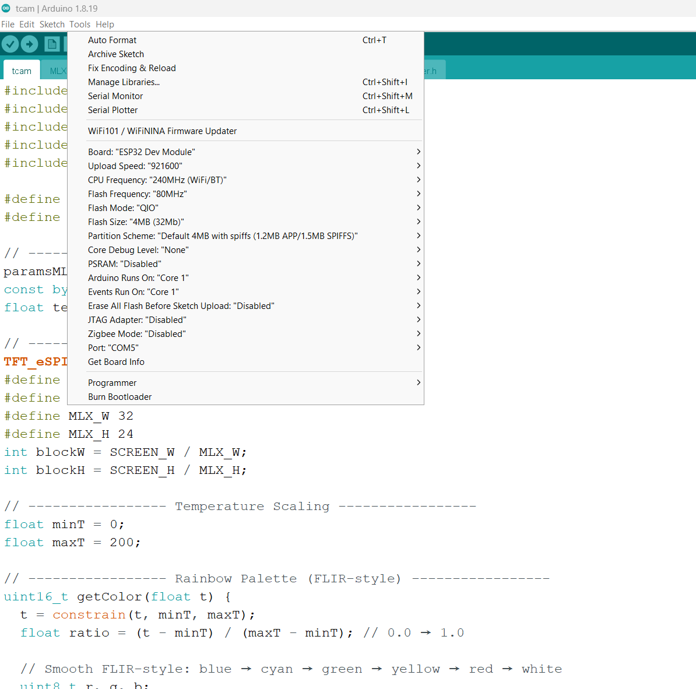Click the 'uint16_t getColor(float t)' line

pyautogui.click(x=118, y=597)
